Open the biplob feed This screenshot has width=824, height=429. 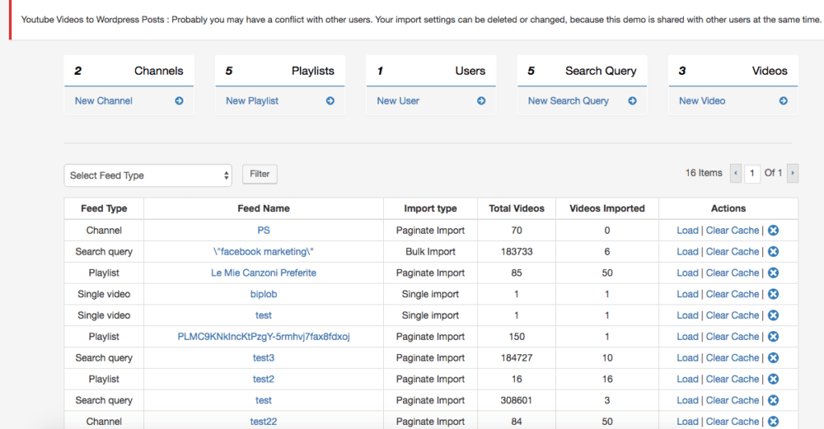tap(264, 294)
